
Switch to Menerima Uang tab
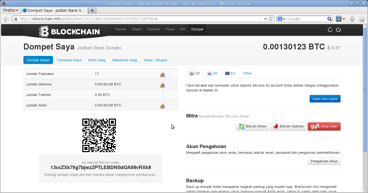point(125,60)
